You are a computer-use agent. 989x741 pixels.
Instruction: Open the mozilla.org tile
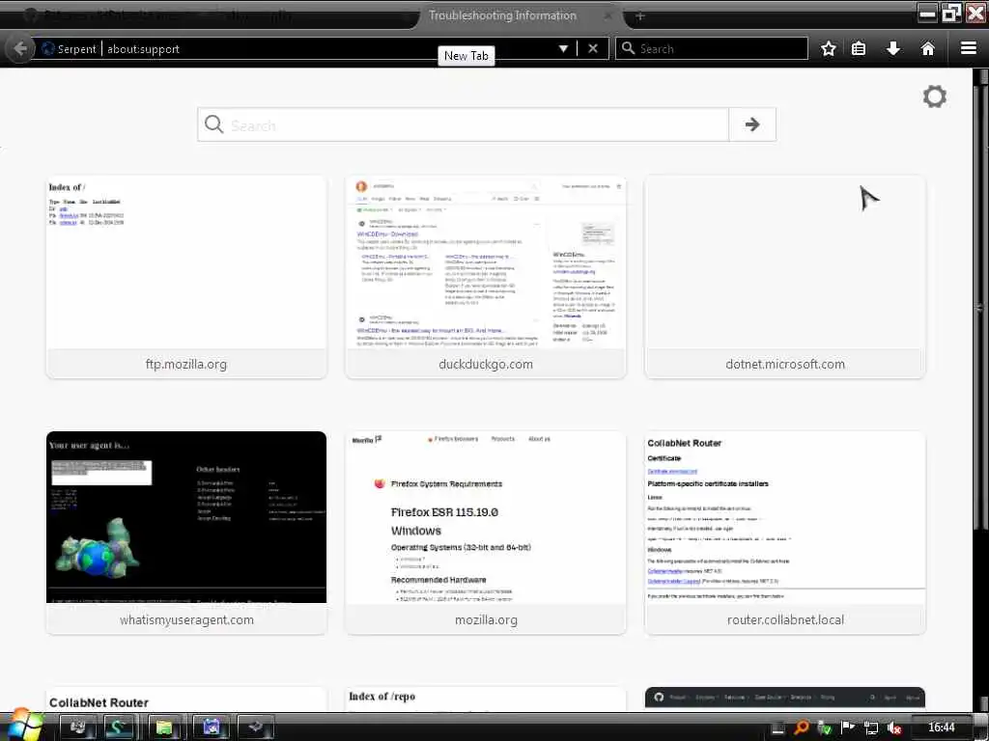486,533
